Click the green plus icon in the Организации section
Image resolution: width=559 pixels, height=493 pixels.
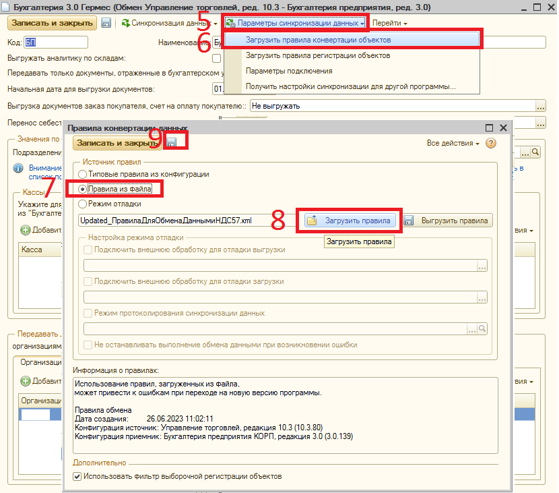(x=26, y=381)
